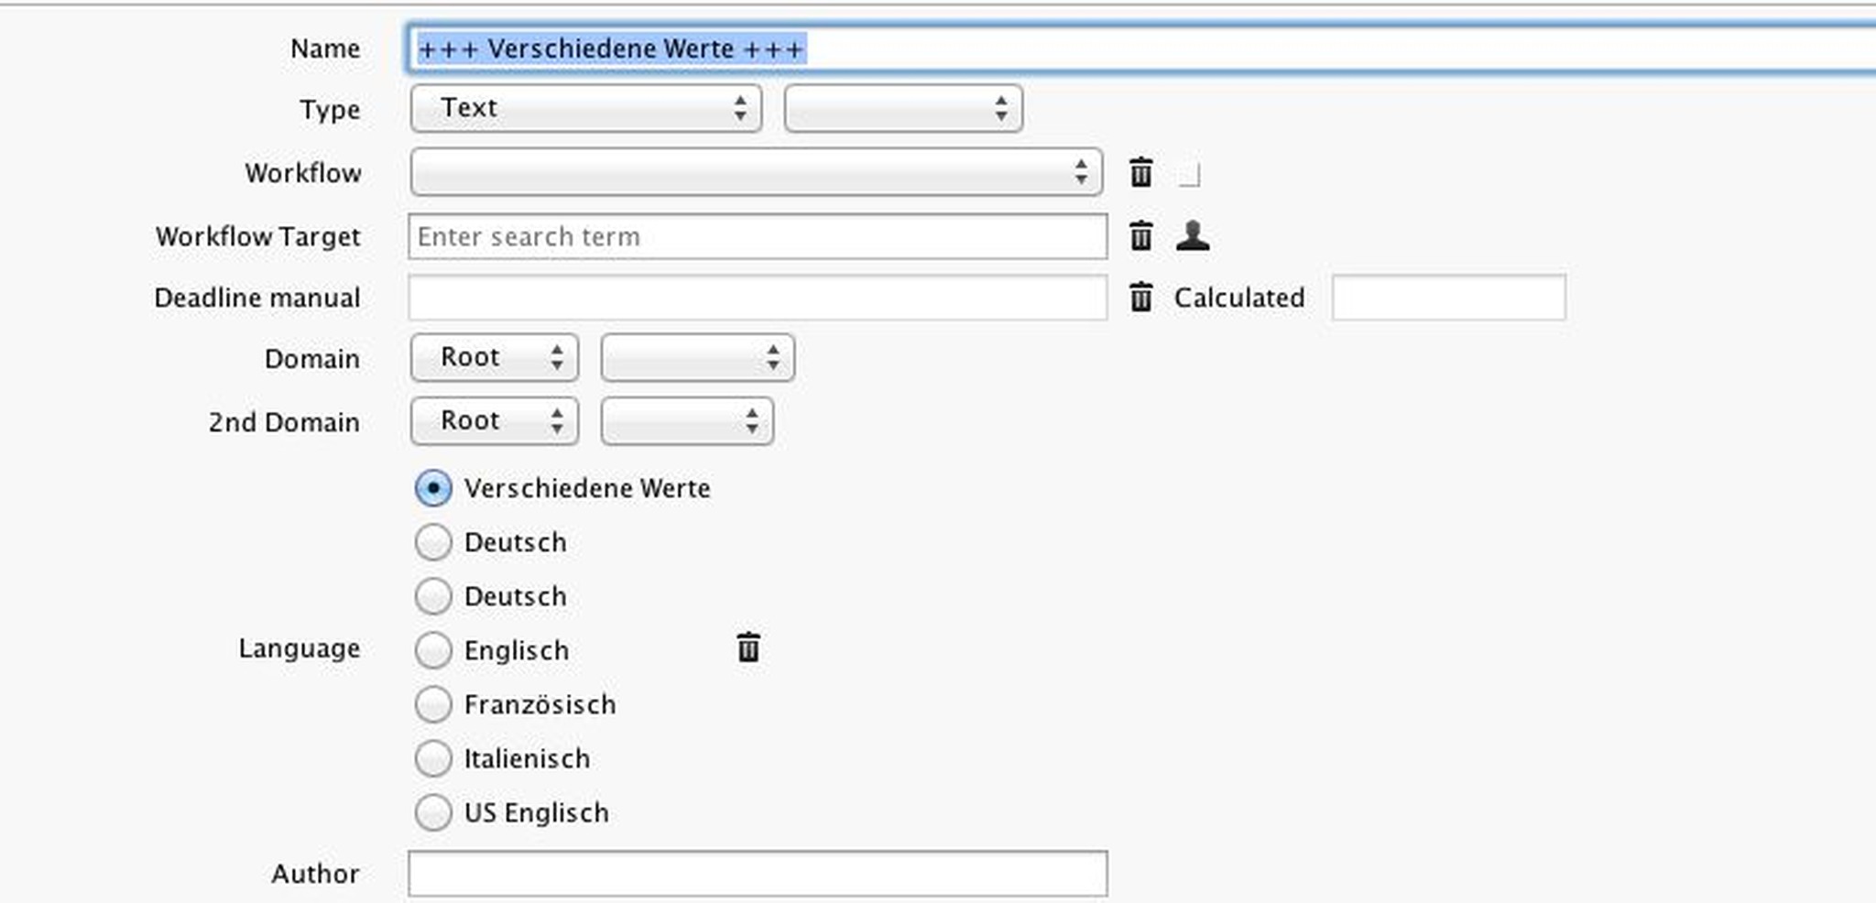Select the Italienisch radio button
The image size is (1876, 903).
pyautogui.click(x=433, y=758)
